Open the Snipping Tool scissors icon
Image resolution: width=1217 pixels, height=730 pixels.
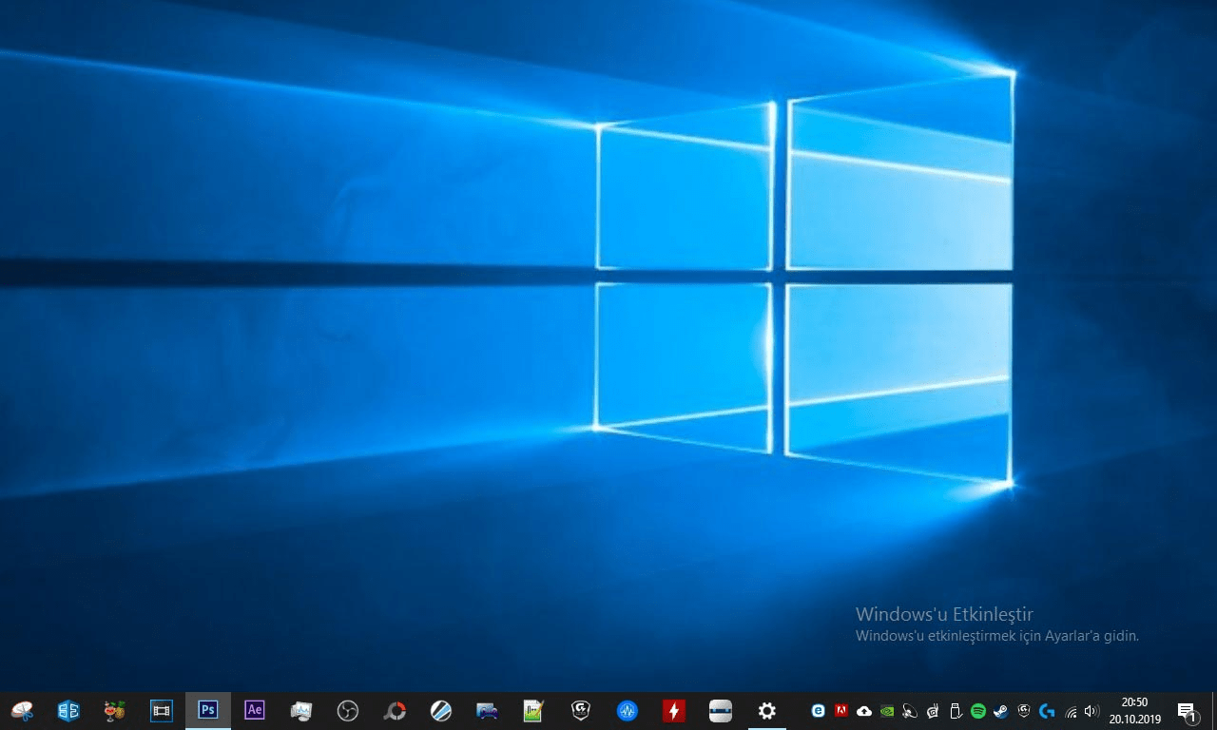(x=22, y=711)
